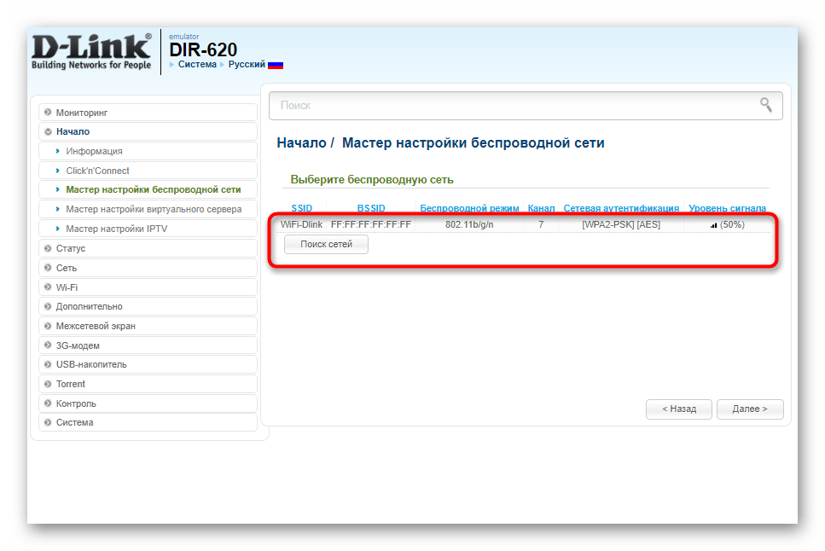Click the < Назад button
The width and height of the screenshot is (825, 551).
pyautogui.click(x=679, y=409)
